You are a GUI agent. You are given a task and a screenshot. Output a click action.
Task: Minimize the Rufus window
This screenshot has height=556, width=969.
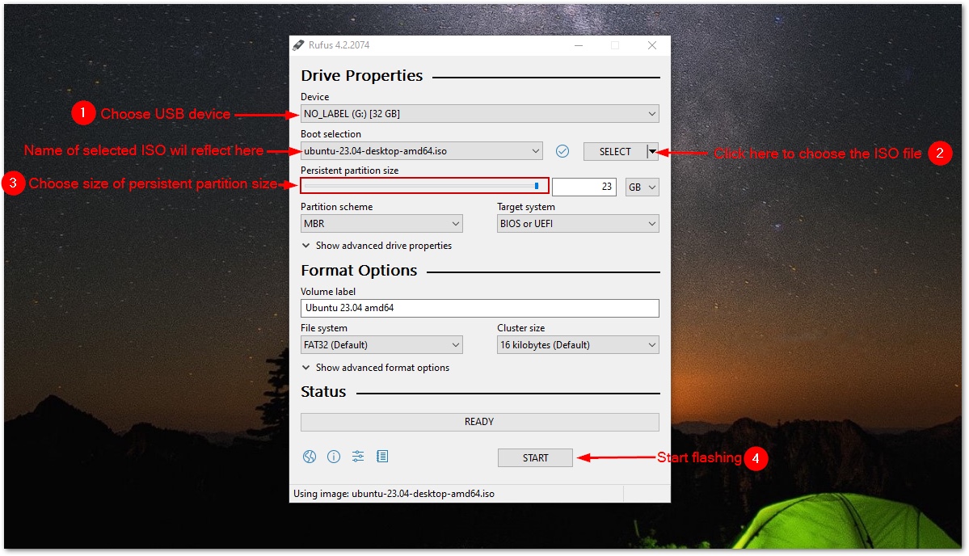click(x=579, y=45)
